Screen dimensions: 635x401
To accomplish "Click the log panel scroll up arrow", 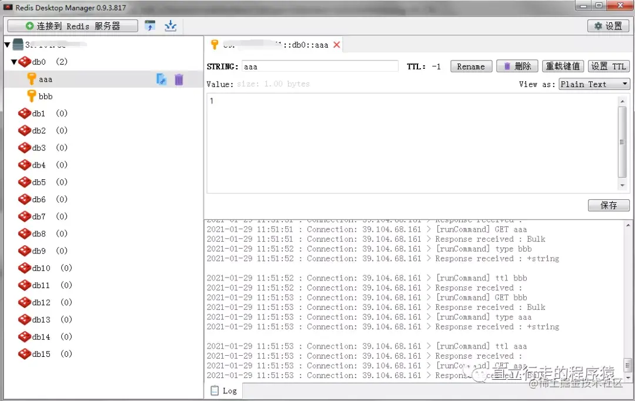I will coord(628,225).
